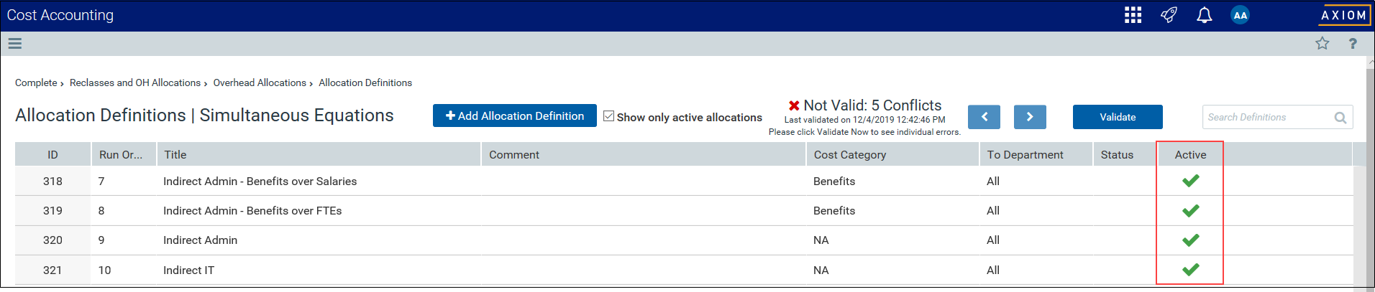Go to next page arrow button
The width and height of the screenshot is (1375, 292).
(1030, 117)
